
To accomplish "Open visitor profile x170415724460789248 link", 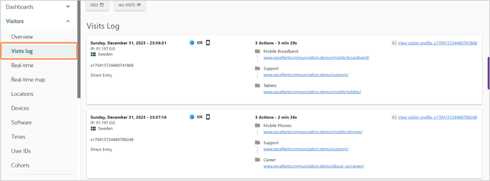I will (437, 117).
